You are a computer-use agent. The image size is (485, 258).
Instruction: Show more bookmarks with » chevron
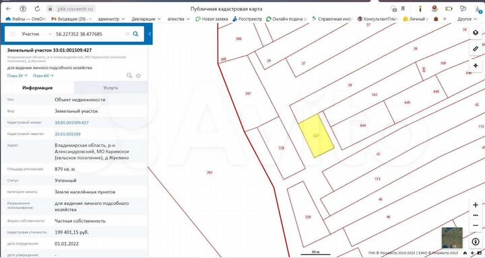pos(445,19)
